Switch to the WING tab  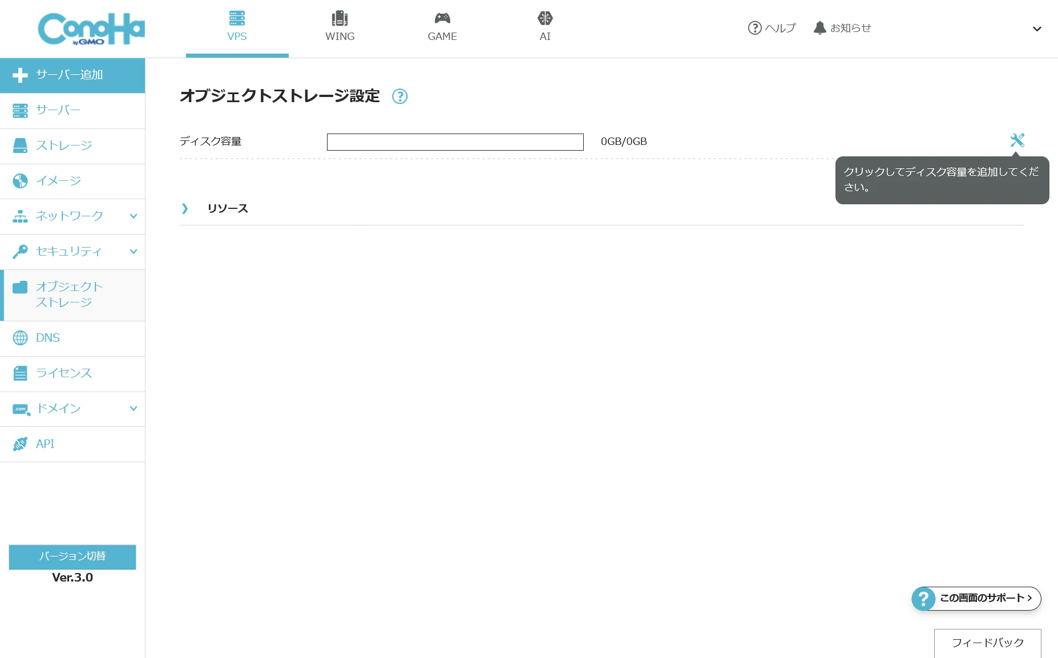coord(340,27)
